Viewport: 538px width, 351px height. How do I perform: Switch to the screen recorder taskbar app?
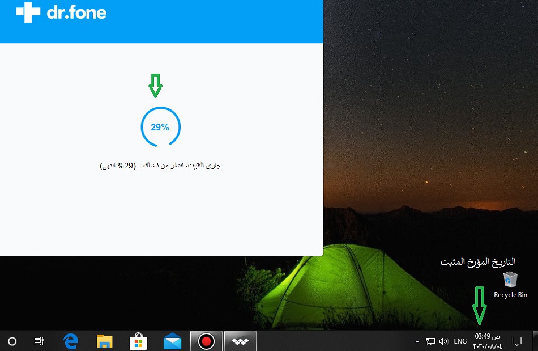[x=206, y=341]
